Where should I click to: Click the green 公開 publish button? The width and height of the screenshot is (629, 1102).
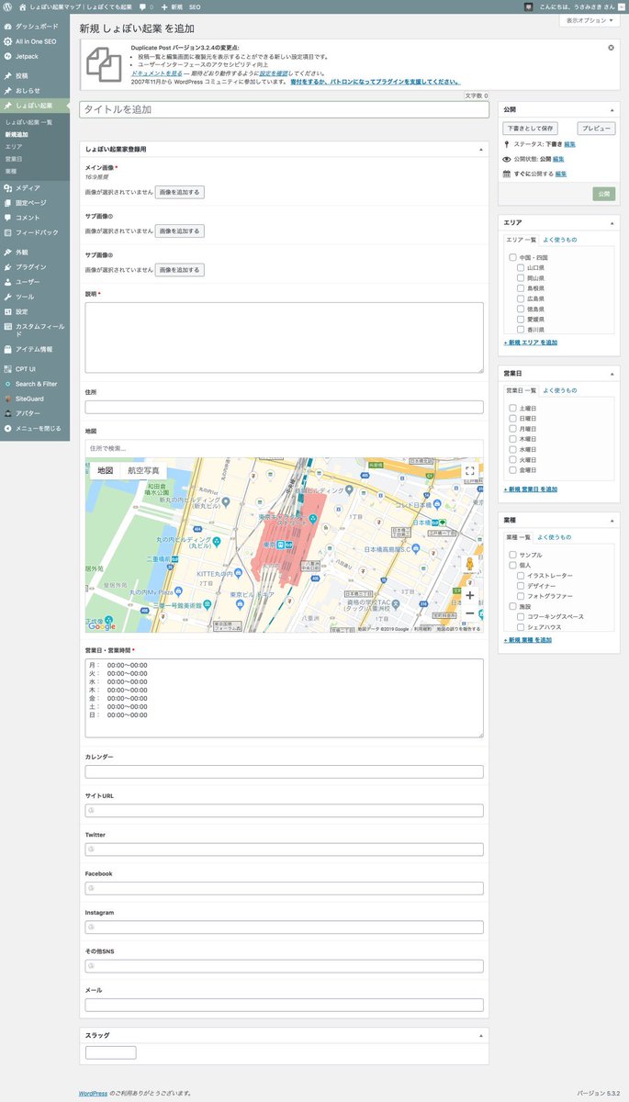[x=603, y=194]
